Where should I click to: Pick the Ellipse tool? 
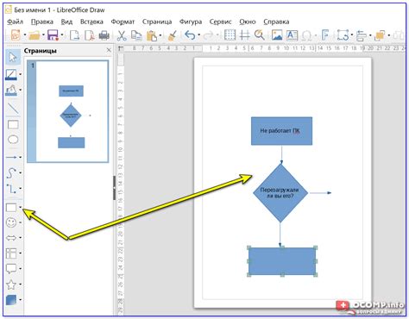(x=13, y=140)
